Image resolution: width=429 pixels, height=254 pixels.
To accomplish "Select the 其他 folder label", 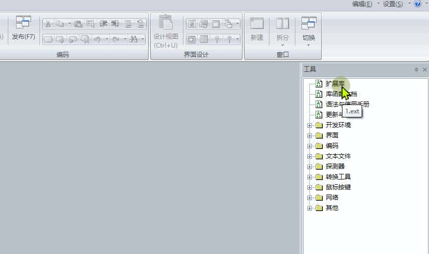I will pyautogui.click(x=332, y=208).
